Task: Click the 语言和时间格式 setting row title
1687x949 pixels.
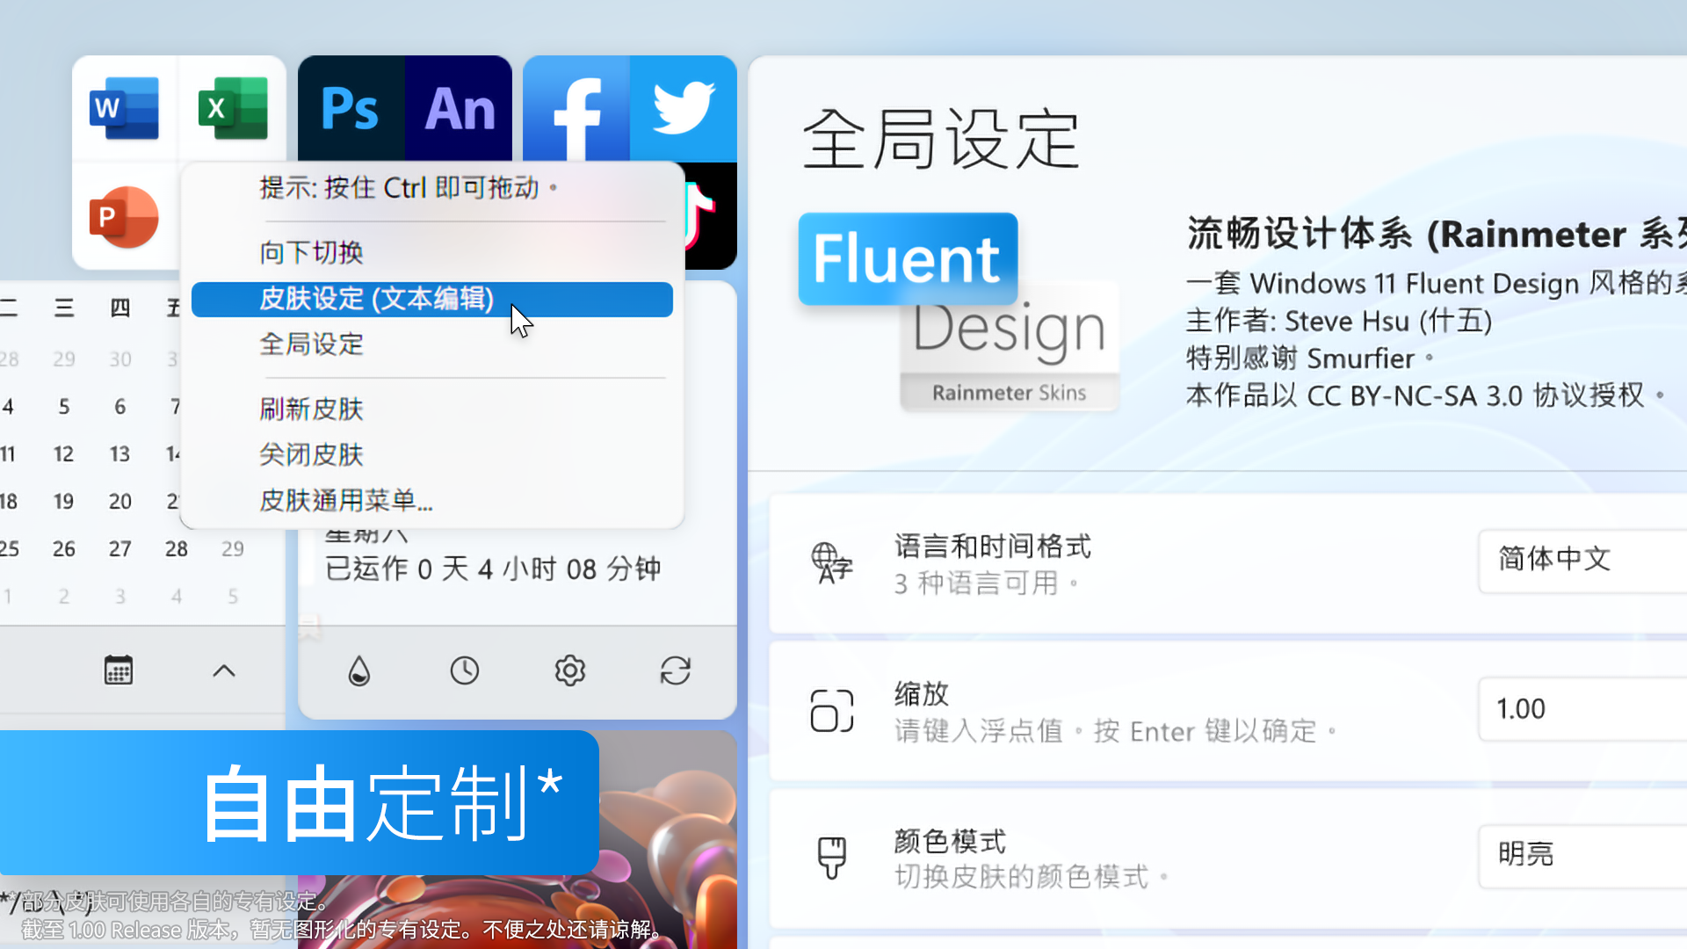Action: 993,547
